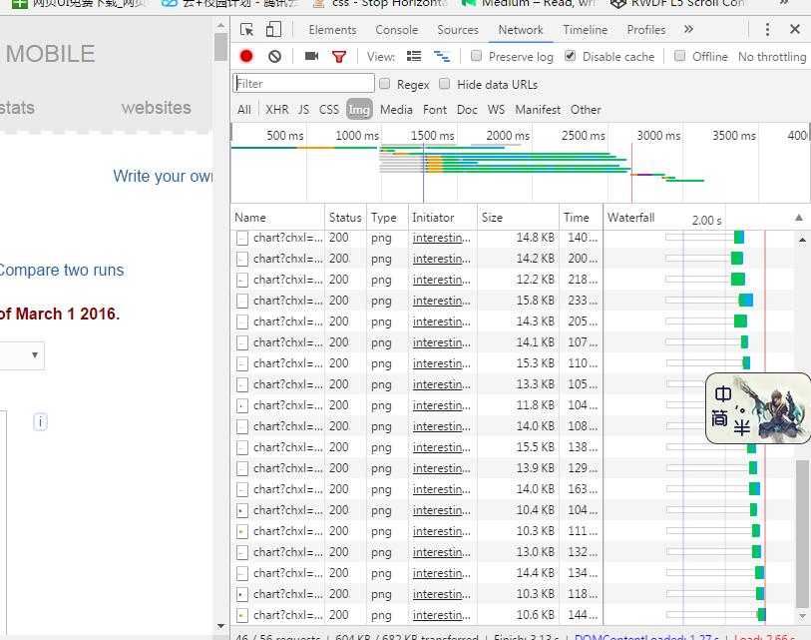811x640 pixels.
Task: Open the Compare two runs link
Action: pos(61,271)
